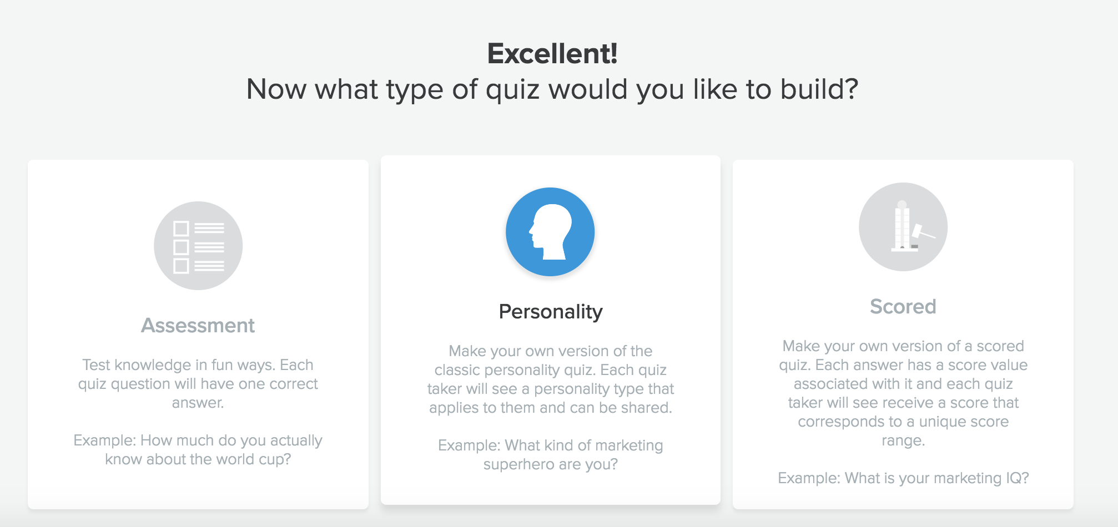
Task: Click the Personality card's blank top area
Action: coord(551,171)
